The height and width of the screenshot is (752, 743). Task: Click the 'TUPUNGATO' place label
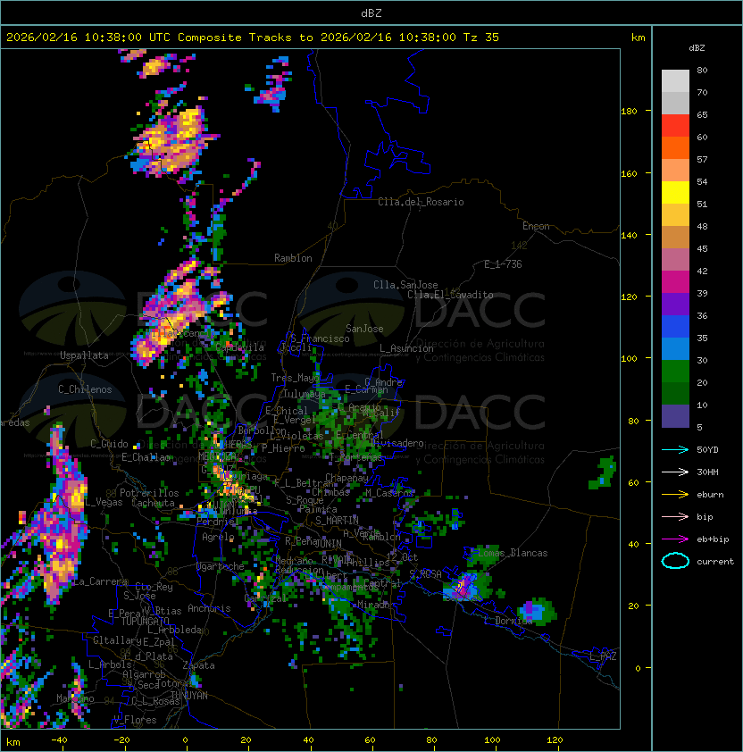[x=145, y=622]
